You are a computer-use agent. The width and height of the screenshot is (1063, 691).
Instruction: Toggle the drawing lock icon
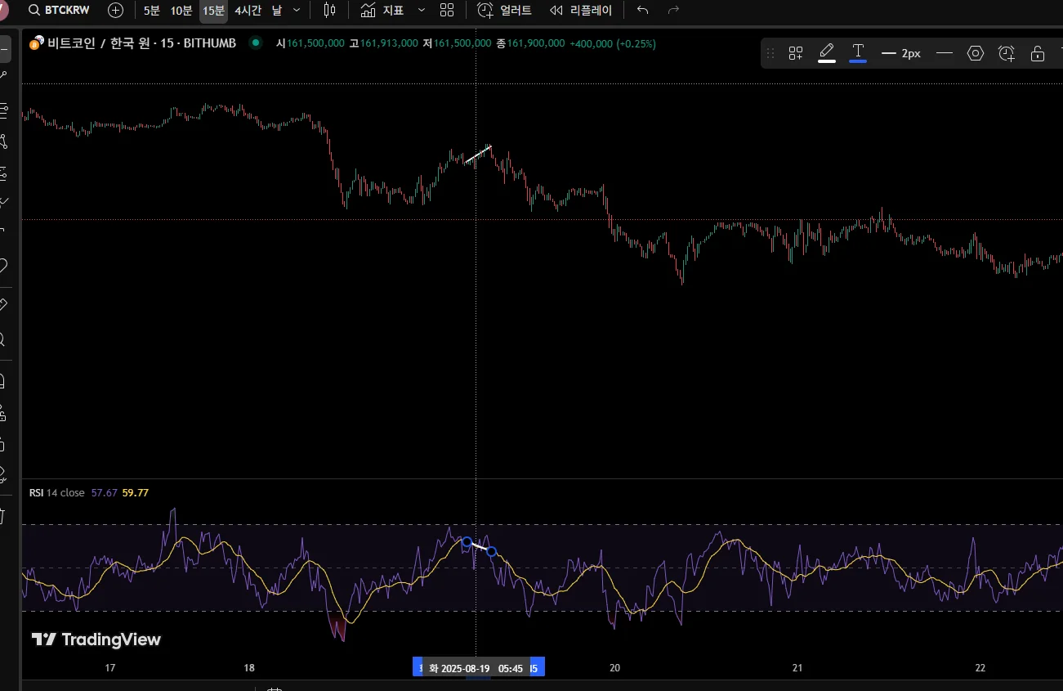1038,53
